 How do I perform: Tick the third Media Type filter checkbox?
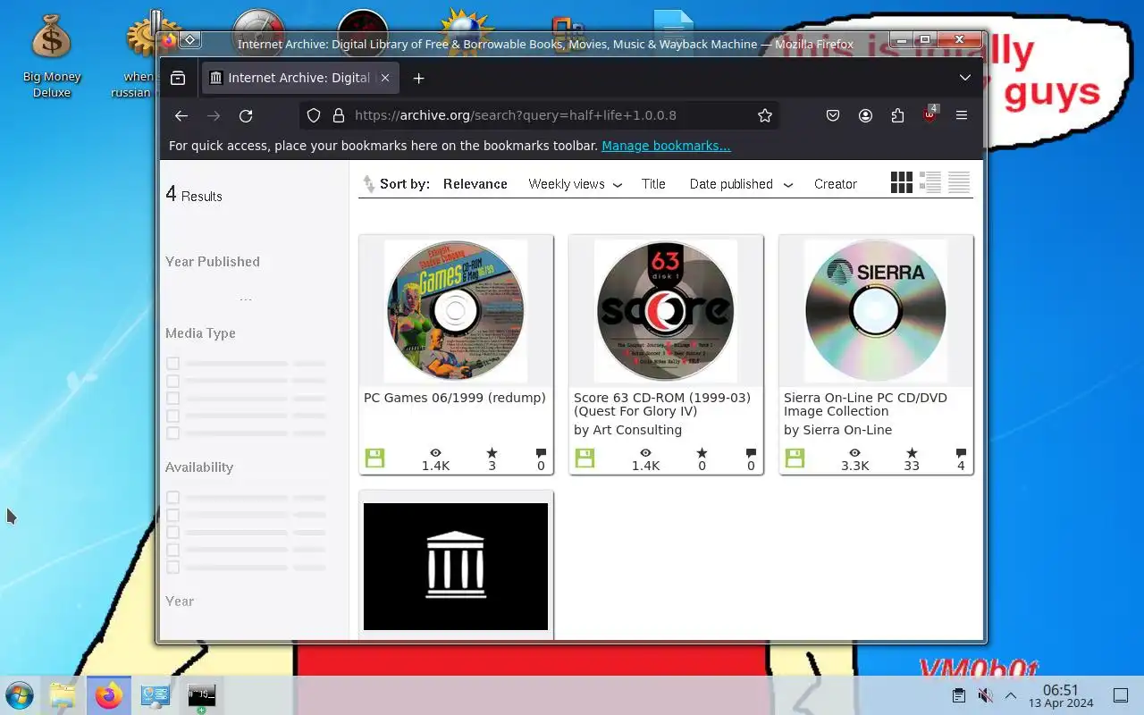click(172, 399)
